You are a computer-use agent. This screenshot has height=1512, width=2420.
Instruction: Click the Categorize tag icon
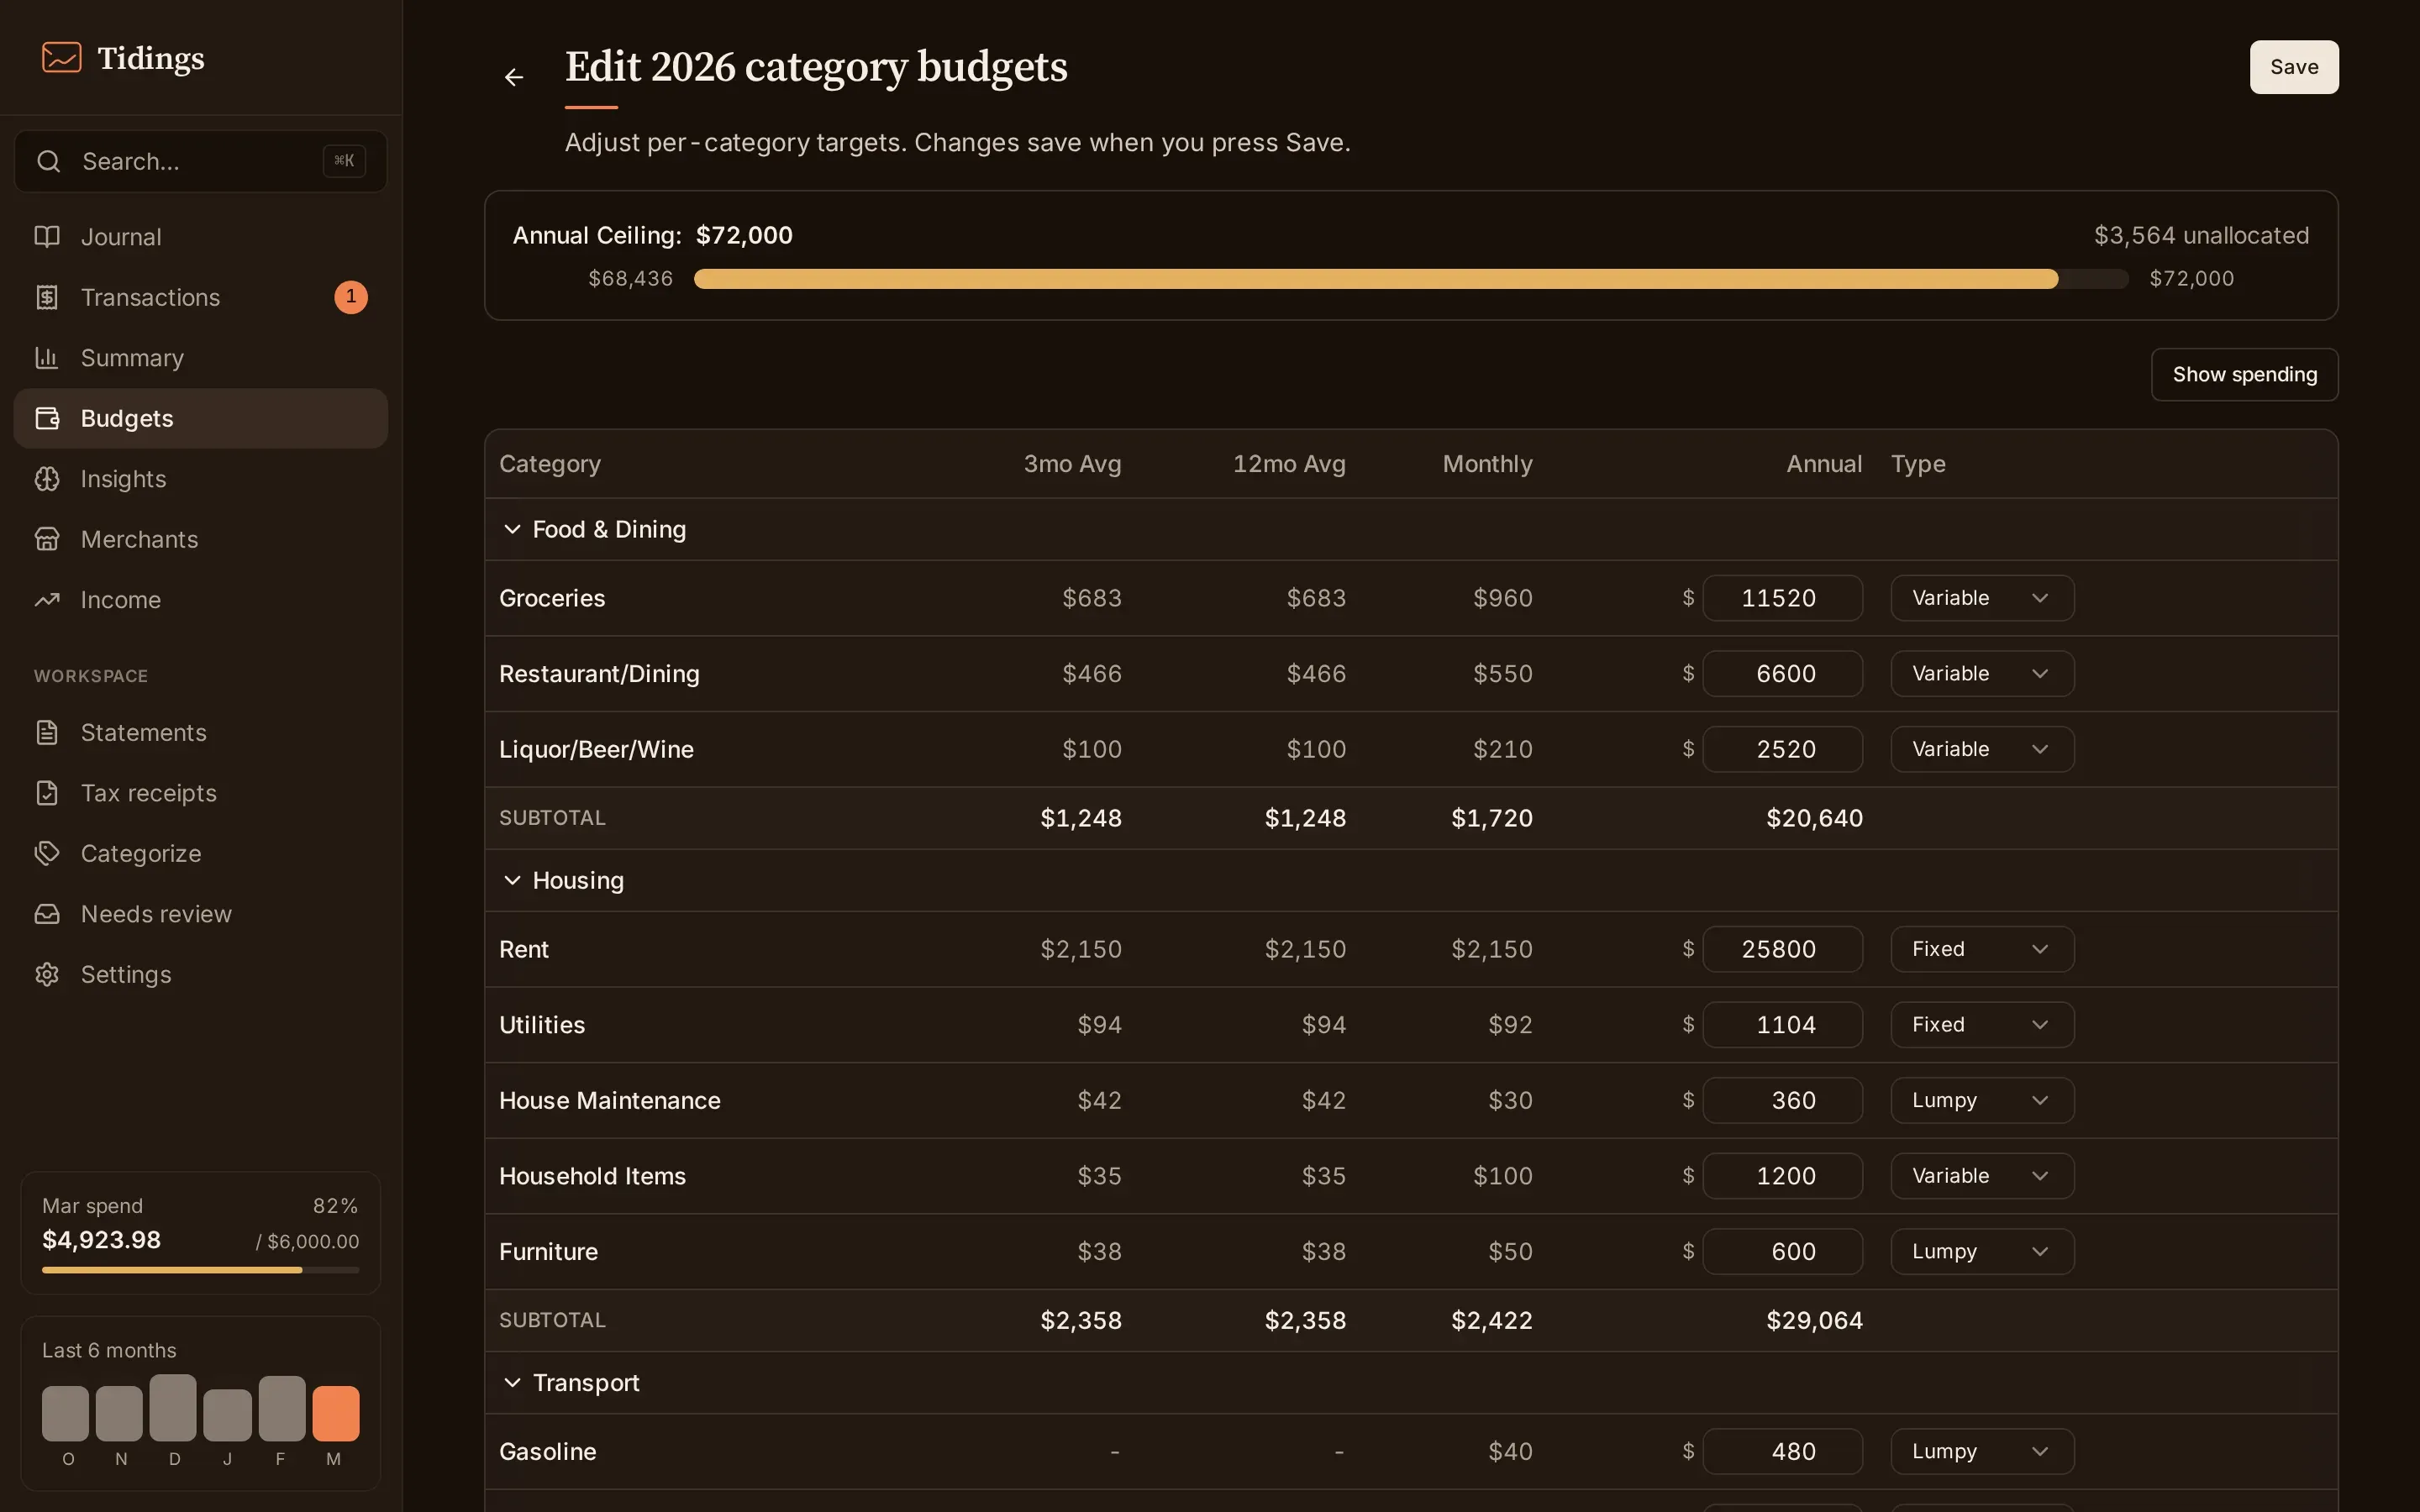47,853
